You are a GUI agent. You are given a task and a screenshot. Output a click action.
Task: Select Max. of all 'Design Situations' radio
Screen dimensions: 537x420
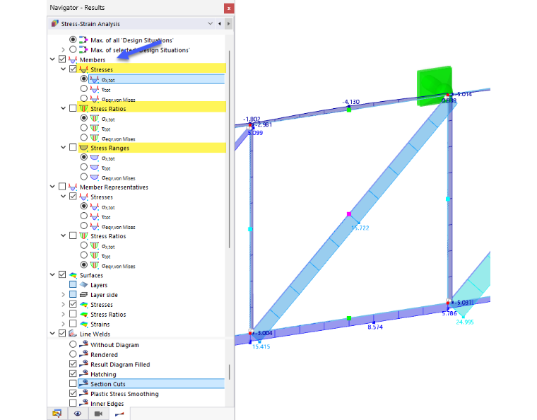click(73, 40)
